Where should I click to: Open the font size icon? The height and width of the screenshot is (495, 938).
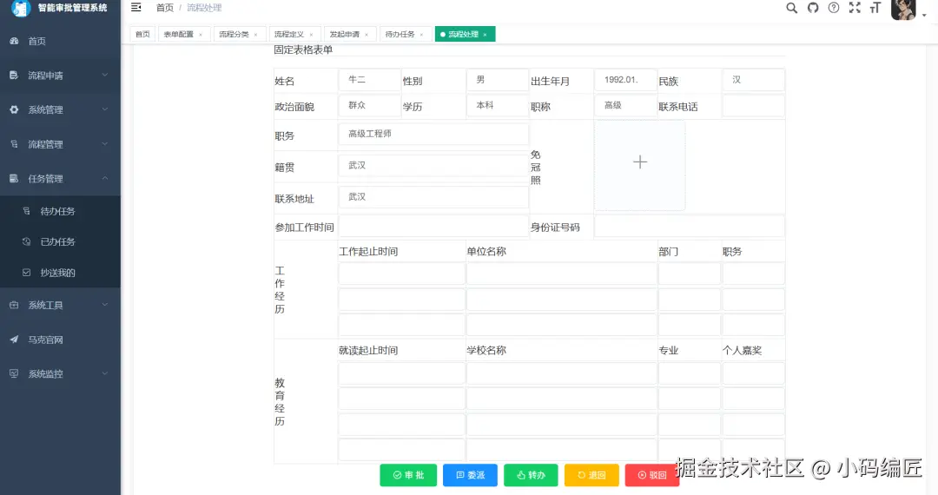[x=875, y=8]
